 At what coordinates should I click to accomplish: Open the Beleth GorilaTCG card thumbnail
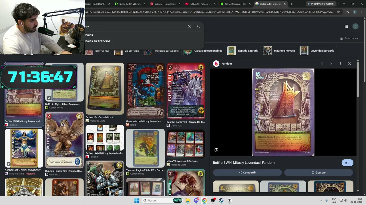[x=186, y=91]
